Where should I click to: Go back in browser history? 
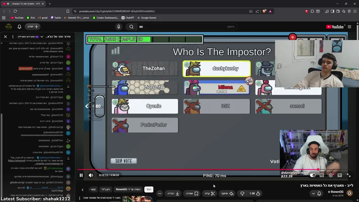click(4, 11)
